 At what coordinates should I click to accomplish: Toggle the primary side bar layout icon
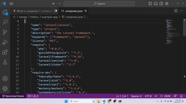tap(150, 3)
